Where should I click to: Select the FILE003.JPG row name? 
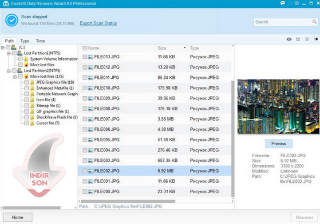pyautogui.click(x=106, y=161)
